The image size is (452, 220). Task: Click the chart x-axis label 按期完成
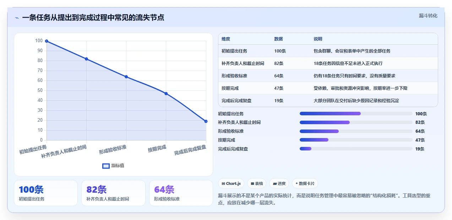click(157, 148)
